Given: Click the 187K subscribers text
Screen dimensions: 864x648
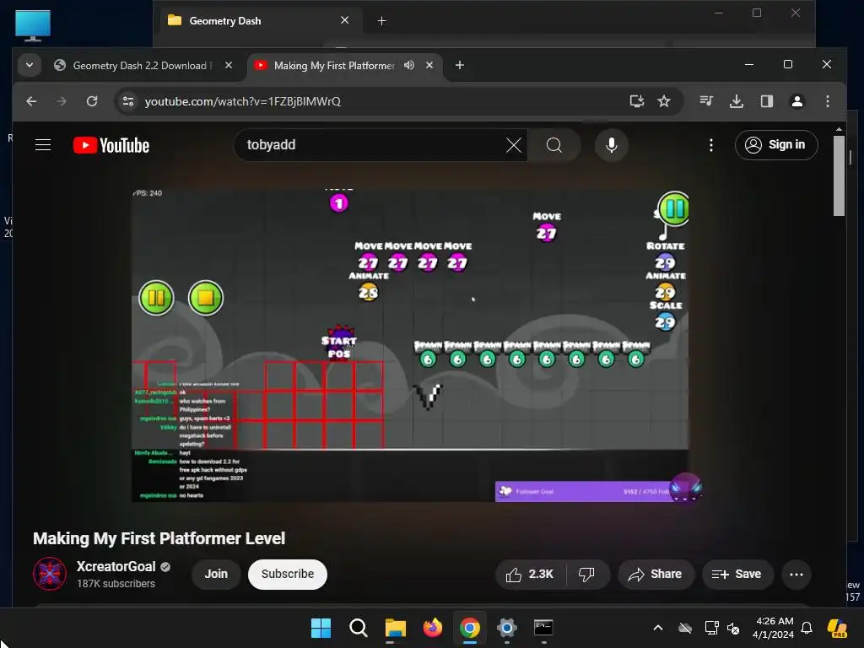Looking at the screenshot, I should [x=116, y=584].
